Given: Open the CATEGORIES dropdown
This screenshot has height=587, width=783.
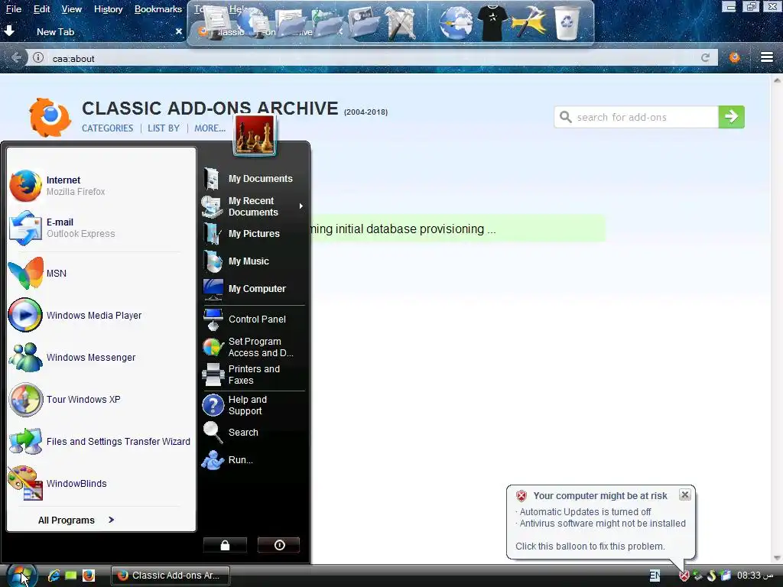Looking at the screenshot, I should 107,128.
